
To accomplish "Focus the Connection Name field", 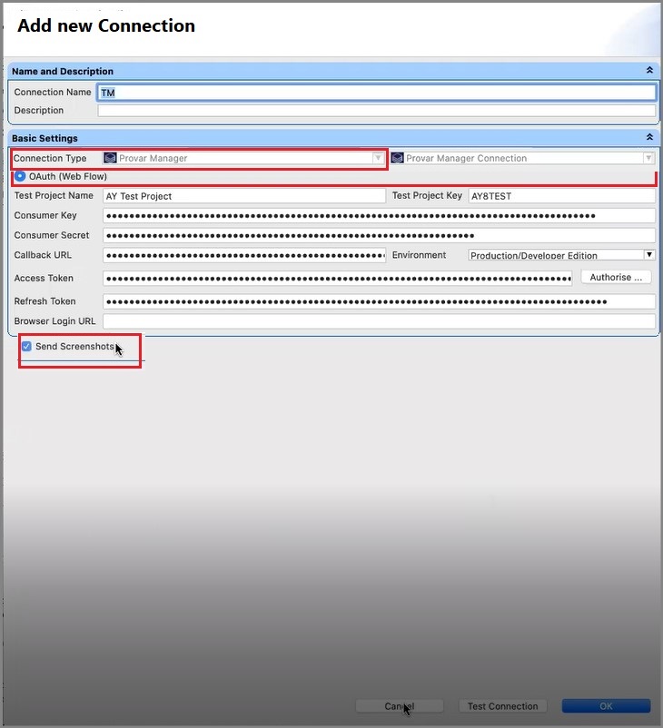I will [x=377, y=93].
